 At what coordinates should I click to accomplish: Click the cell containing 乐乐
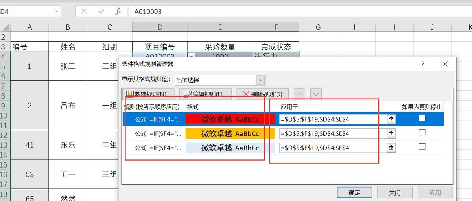coord(68,145)
